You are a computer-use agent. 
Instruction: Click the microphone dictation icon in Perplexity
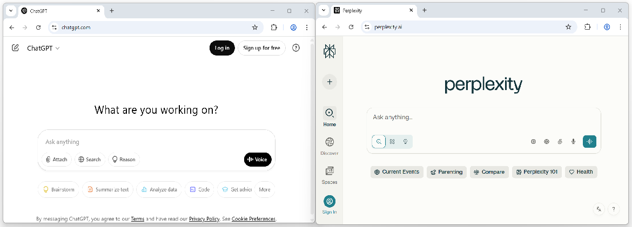(573, 142)
